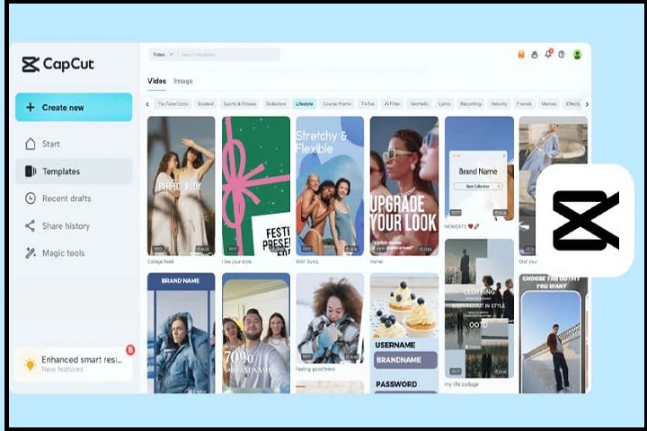Go to Recent drafts in sidebar
Image resolution: width=647 pixels, height=431 pixels.
coord(66,198)
